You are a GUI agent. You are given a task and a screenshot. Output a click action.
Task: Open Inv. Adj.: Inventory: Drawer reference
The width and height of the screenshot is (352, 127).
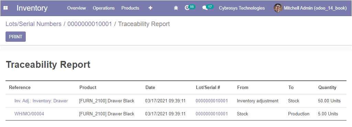(41, 101)
